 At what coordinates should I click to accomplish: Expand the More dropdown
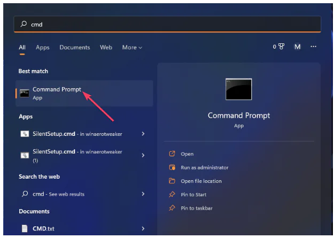pos(132,48)
